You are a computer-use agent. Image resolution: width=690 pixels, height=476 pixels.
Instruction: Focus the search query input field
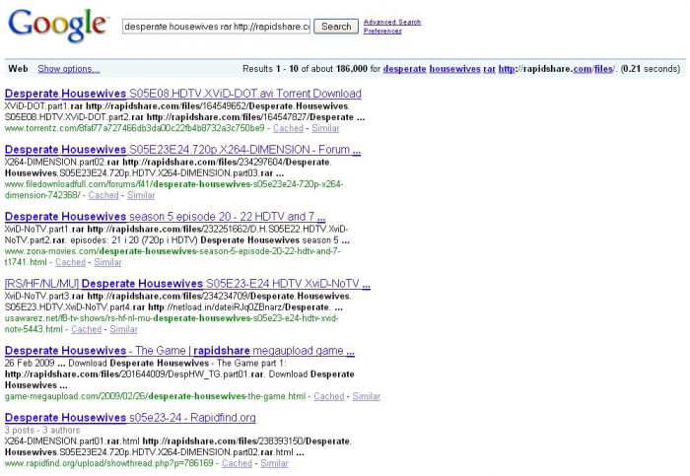[216, 27]
